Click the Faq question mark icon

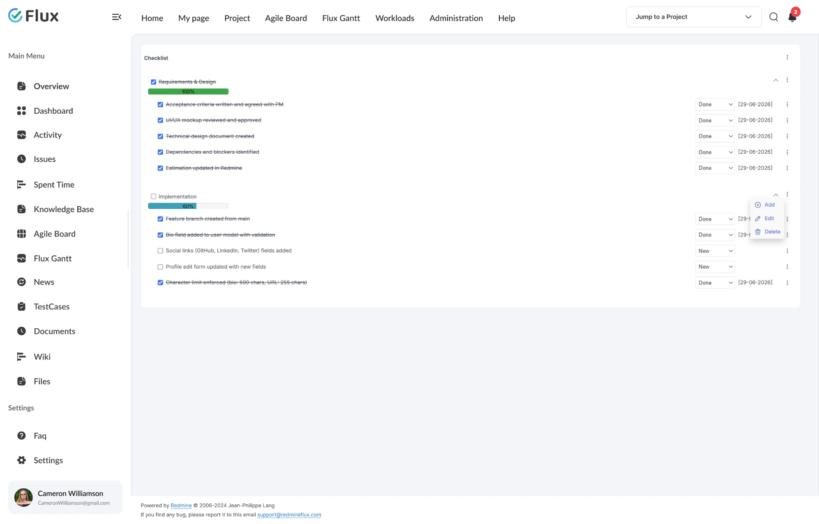click(x=22, y=436)
